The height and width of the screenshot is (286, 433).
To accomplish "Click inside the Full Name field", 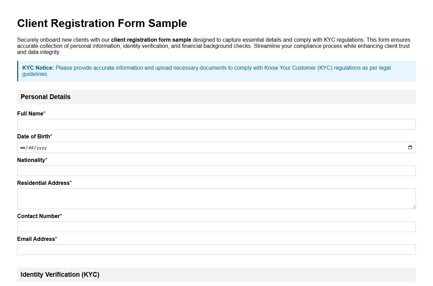I will point(216,124).
